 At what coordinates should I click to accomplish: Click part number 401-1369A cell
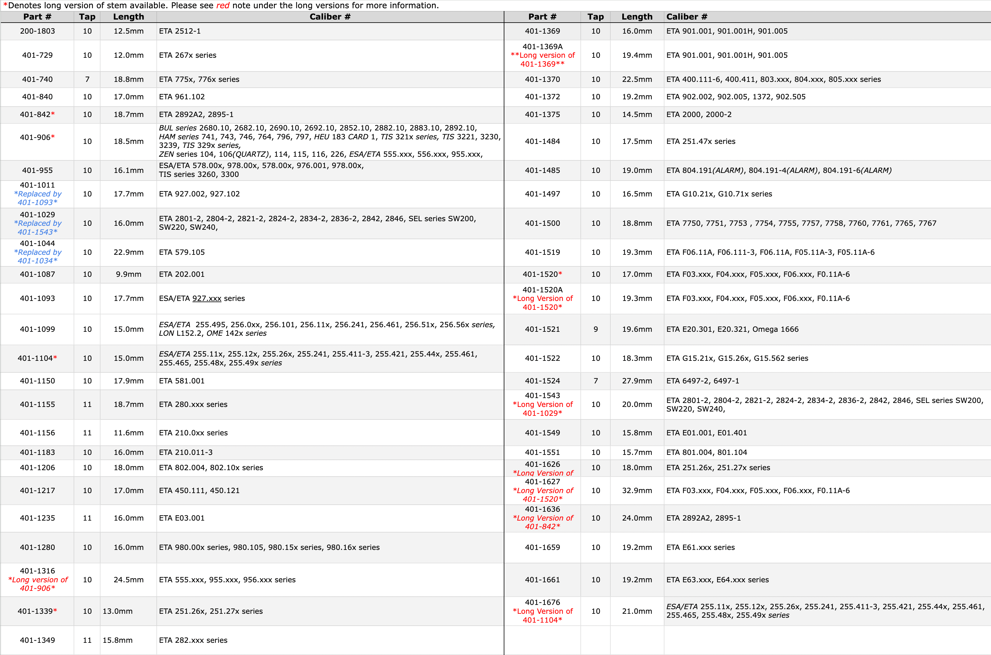(x=542, y=46)
